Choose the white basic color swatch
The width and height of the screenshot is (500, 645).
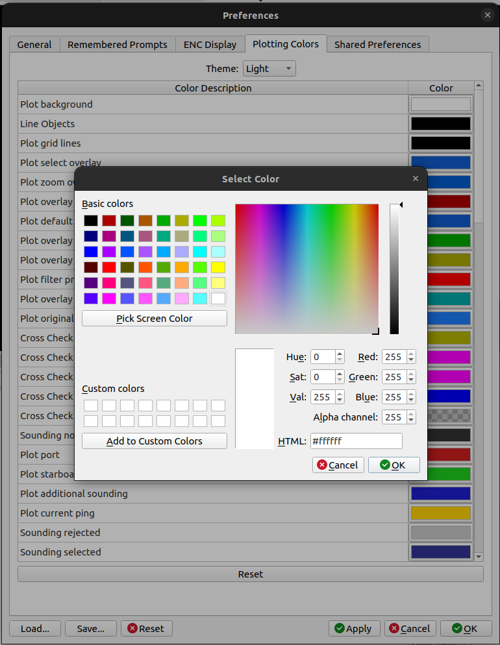click(218, 298)
